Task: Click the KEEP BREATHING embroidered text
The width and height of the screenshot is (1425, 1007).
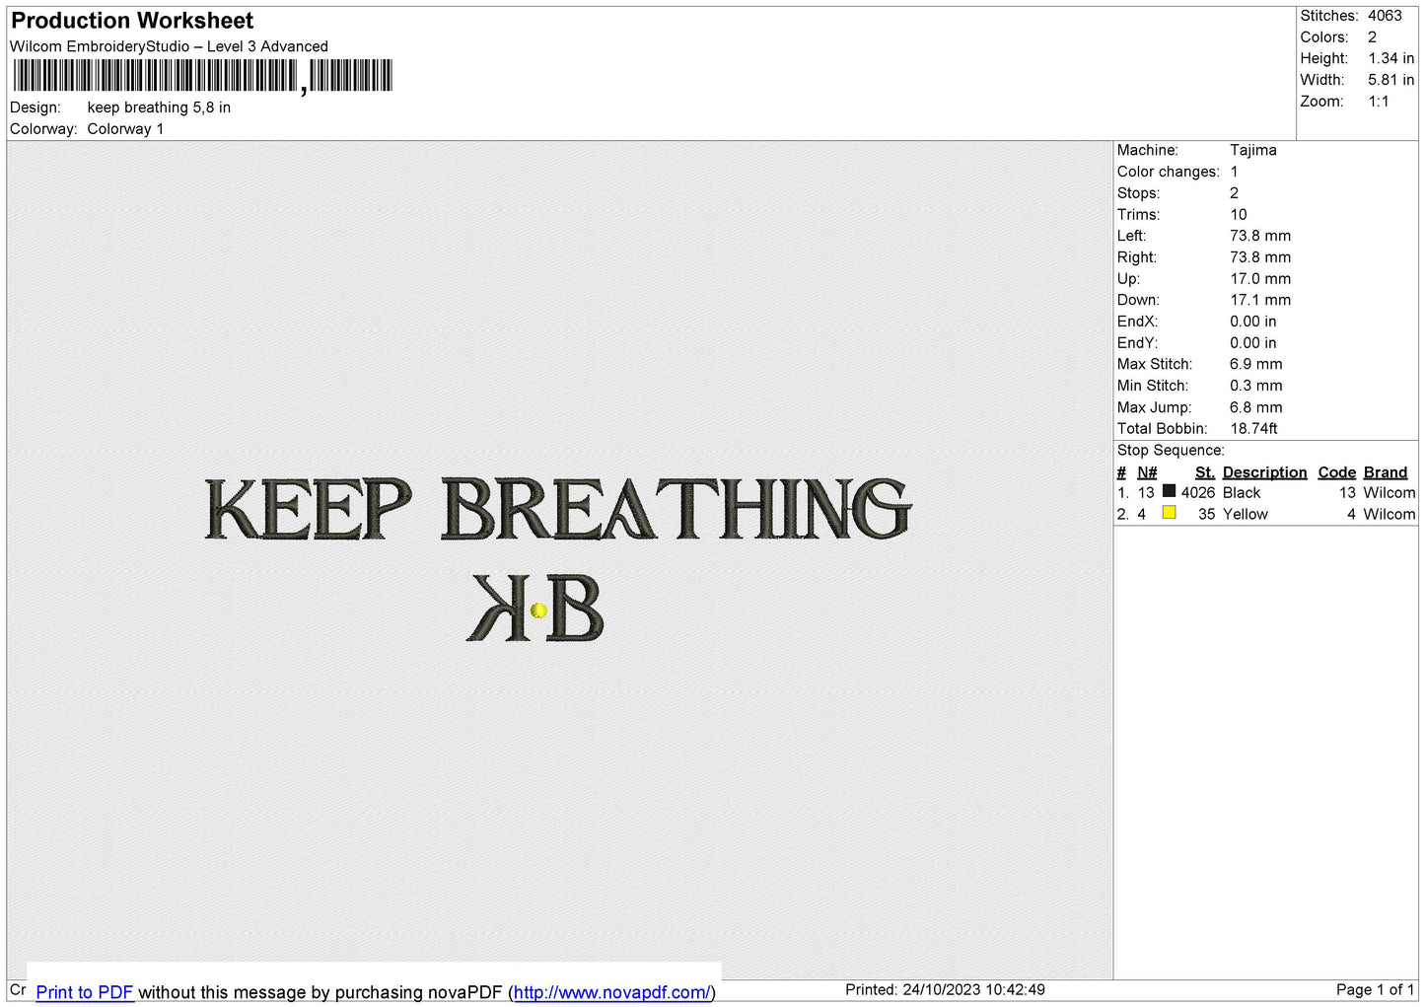Action: (558, 509)
